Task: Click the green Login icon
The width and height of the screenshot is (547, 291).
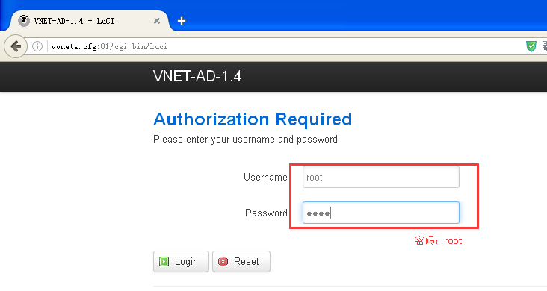Action: (x=164, y=261)
